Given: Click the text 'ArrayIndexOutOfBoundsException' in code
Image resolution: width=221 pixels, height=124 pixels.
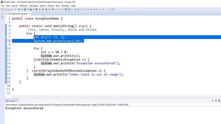Looking at the screenshot, I should [70, 71].
